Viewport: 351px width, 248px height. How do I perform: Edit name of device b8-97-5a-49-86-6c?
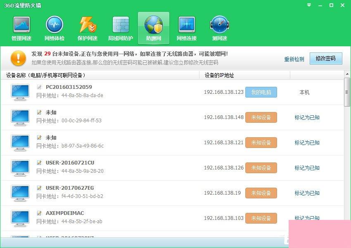[39, 137]
